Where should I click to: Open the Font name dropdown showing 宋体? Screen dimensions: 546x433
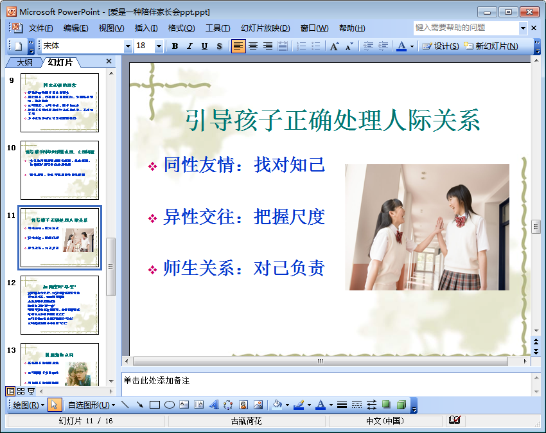click(128, 46)
